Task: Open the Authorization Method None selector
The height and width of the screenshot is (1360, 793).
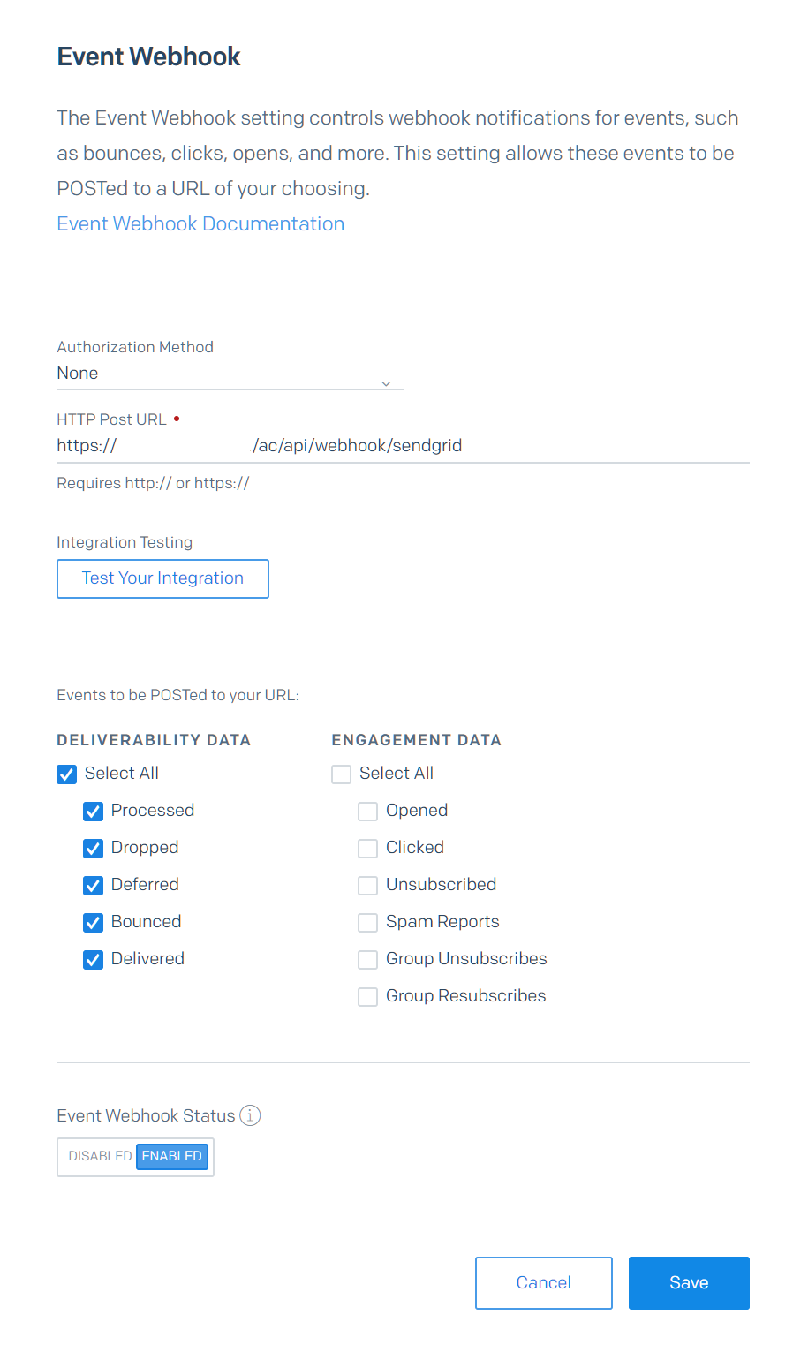Action: tap(230, 374)
